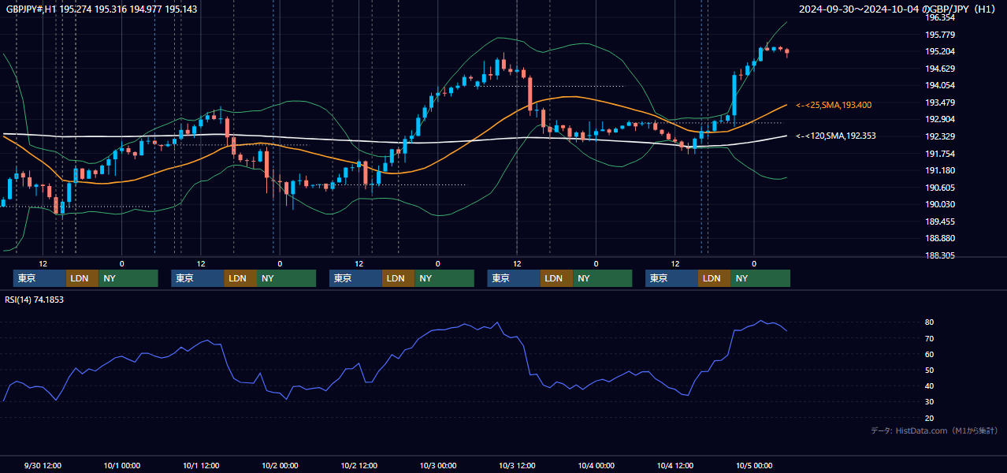
Task: Click the 10/1 12:00 time label
Action: pyautogui.click(x=201, y=466)
